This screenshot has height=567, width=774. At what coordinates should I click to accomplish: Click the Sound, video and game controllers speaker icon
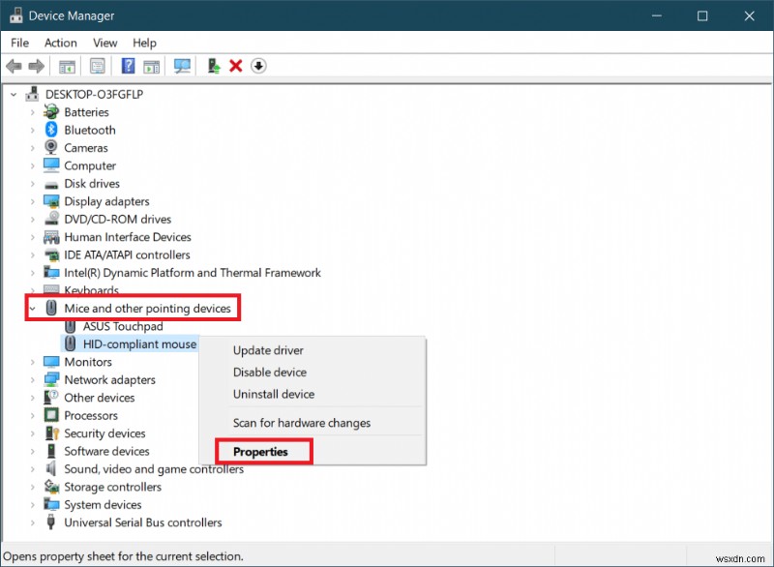coord(51,468)
